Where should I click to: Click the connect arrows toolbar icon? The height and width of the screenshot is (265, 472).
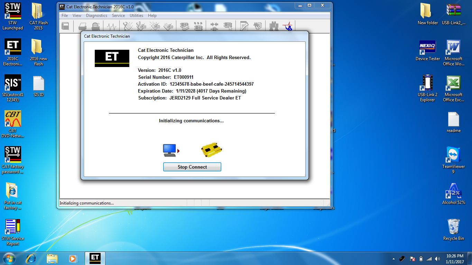pos(214,26)
